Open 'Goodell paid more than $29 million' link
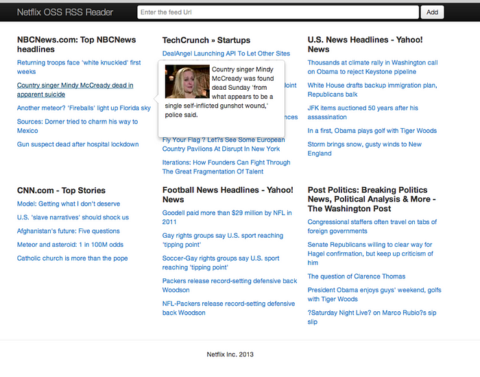Image resolution: width=480 pixels, height=377 pixels. click(227, 217)
